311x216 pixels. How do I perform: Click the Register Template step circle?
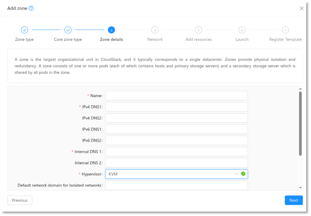coord(285,30)
